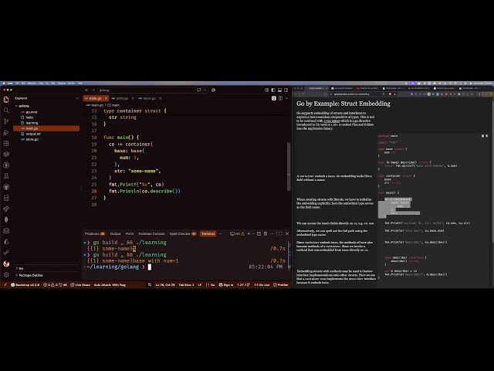Image resolution: width=494 pixels, height=371 pixels.
Task: Open the Brave shields icon in address bar
Action: [390, 94]
